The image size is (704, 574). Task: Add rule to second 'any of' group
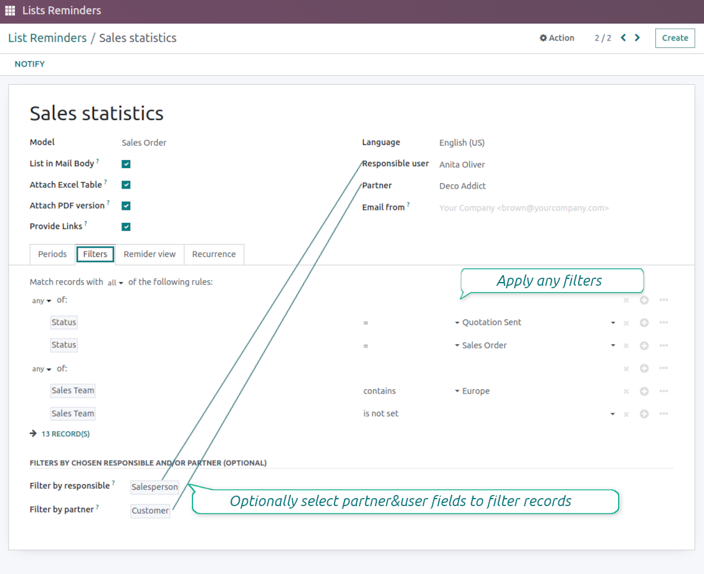click(x=644, y=369)
